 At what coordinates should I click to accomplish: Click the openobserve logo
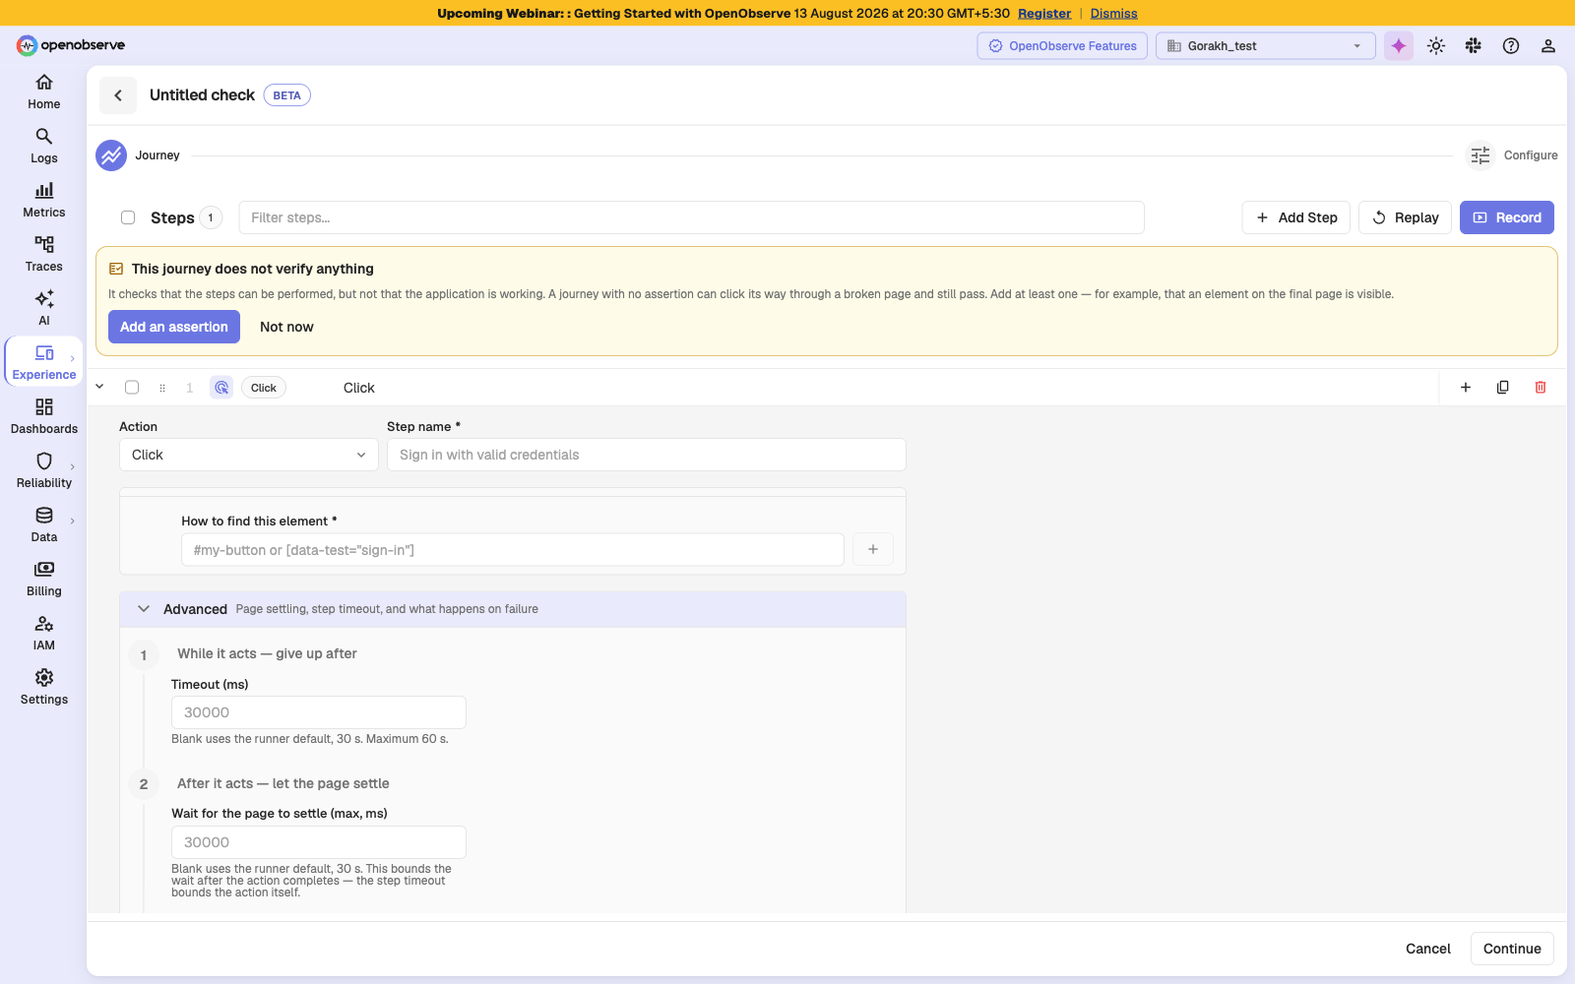[71, 45]
